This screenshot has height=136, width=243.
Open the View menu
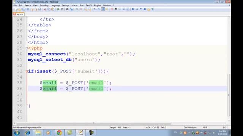(x=35, y=5)
